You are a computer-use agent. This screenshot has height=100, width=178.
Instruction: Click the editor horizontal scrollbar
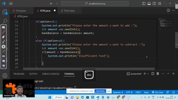coord(89,69)
